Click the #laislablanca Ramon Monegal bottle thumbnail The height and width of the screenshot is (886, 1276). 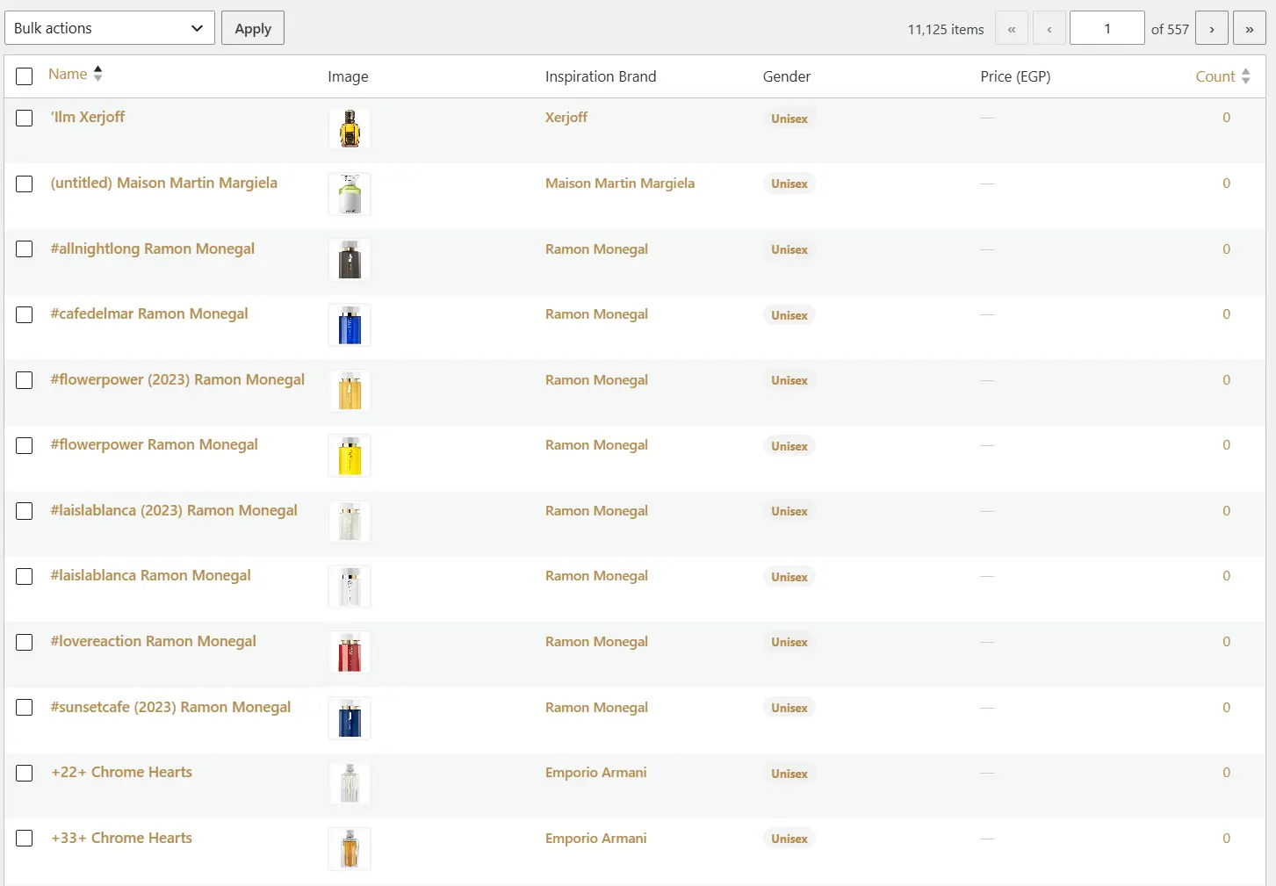coord(350,587)
